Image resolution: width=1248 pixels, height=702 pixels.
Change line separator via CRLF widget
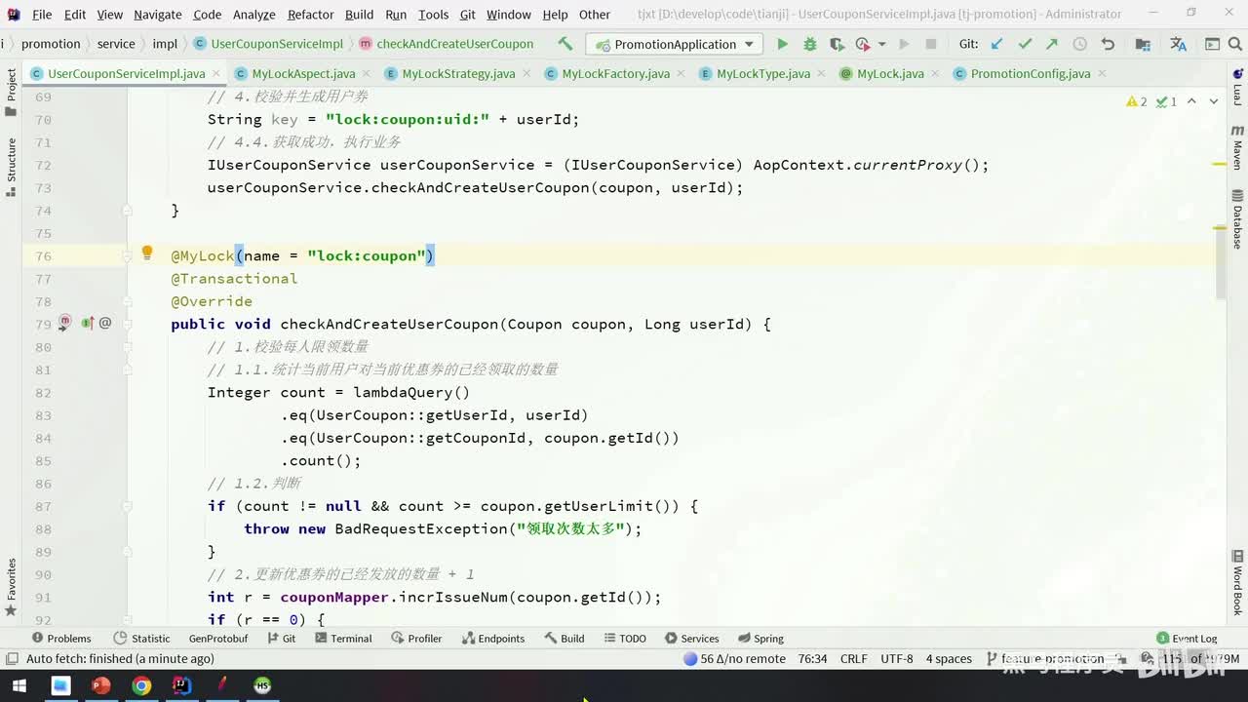[x=853, y=659]
